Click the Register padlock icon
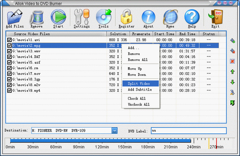This screenshot has width=240, height=156. (x=126, y=17)
